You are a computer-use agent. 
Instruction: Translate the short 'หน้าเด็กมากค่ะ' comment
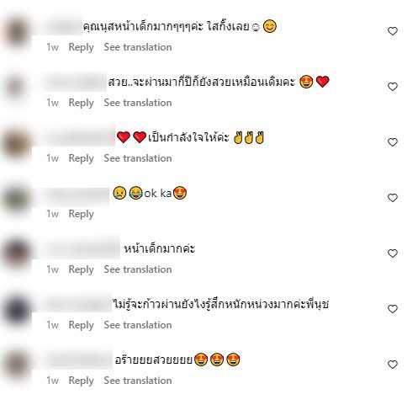[x=138, y=269]
